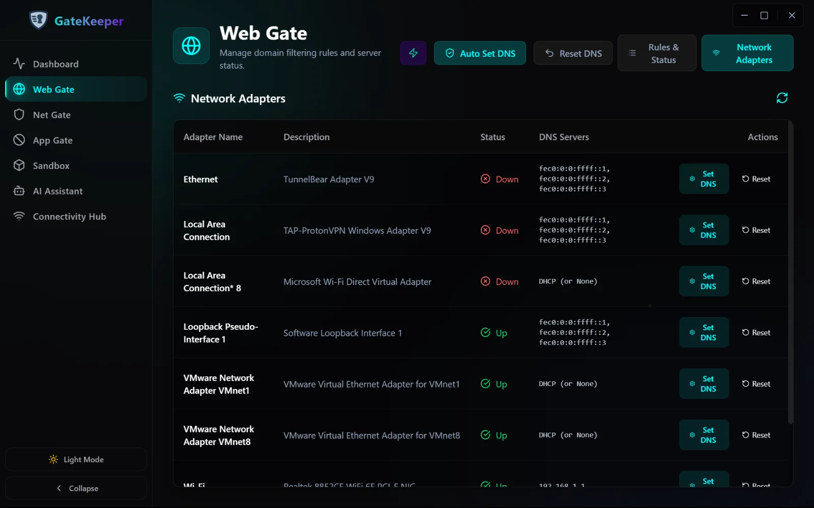Click the adapters table vertical scrollbar
The image size is (814, 508).
coord(790,272)
